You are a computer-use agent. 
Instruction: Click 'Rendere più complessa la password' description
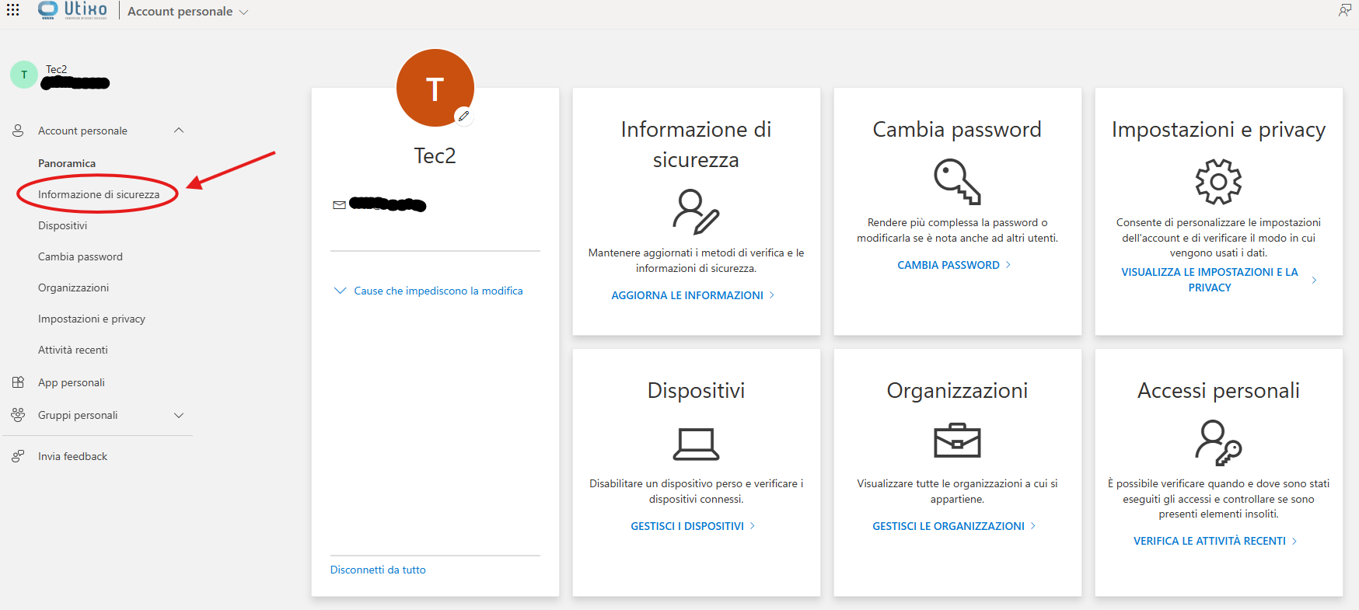tap(957, 230)
